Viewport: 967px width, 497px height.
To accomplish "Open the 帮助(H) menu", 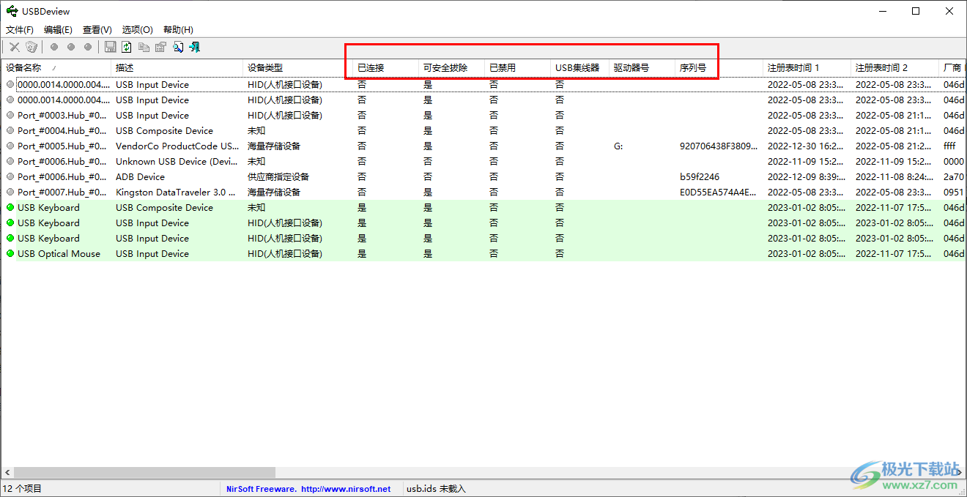I will tap(177, 29).
